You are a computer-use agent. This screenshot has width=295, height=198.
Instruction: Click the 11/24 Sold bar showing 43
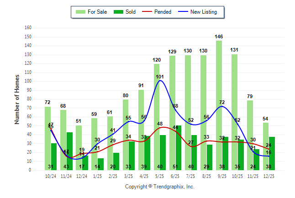click(x=69, y=151)
